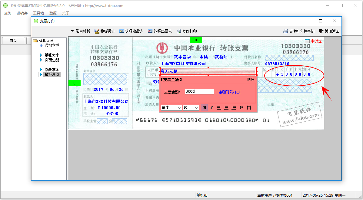Viewport: 363px width, 200px height.
Task: Click the 关闭返回 exit button
Action: pyautogui.click(x=329, y=31)
